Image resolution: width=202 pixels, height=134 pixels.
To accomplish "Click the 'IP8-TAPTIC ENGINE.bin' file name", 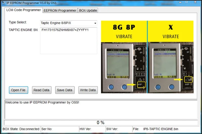I will (x=161, y=129).
